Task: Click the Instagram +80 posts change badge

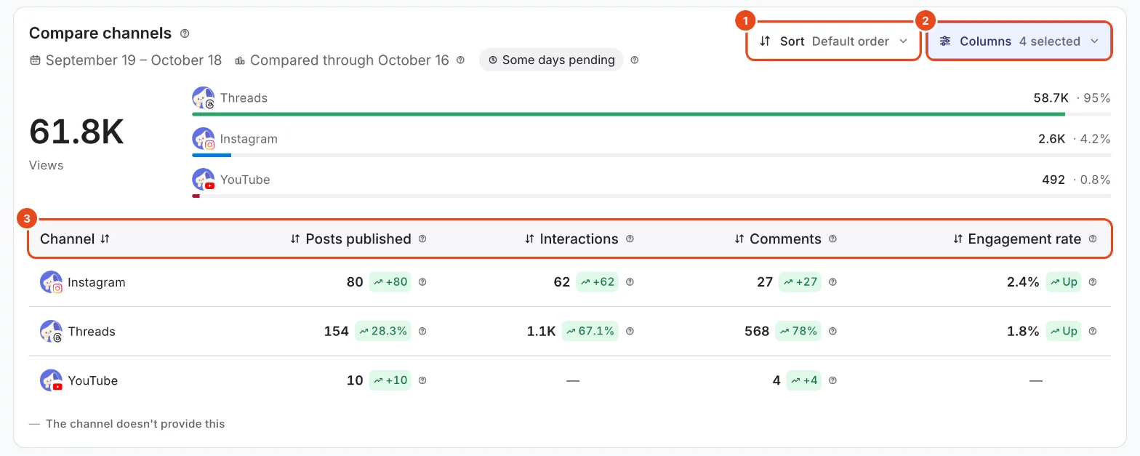Action: tap(390, 282)
